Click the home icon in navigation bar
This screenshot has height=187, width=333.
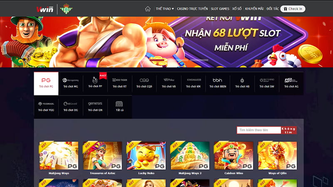[x=147, y=9]
